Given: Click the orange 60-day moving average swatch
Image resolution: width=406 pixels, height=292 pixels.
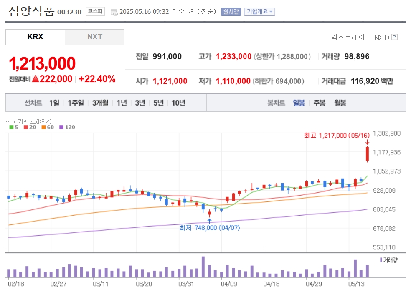Looking at the screenshot, I should tap(43, 127).
